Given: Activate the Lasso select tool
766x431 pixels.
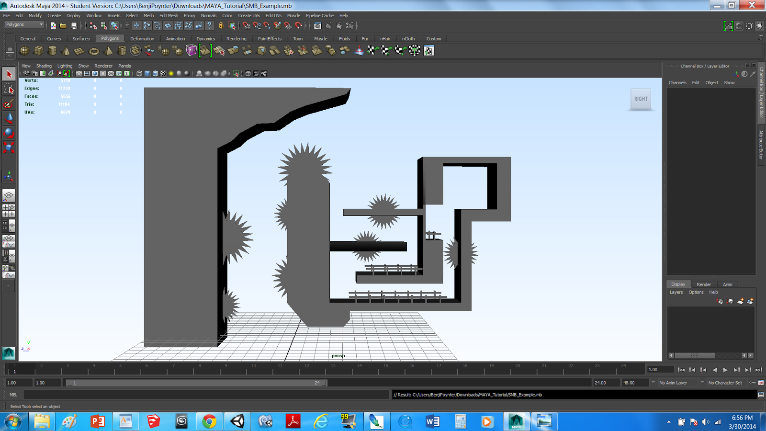Looking at the screenshot, I should click(x=9, y=89).
